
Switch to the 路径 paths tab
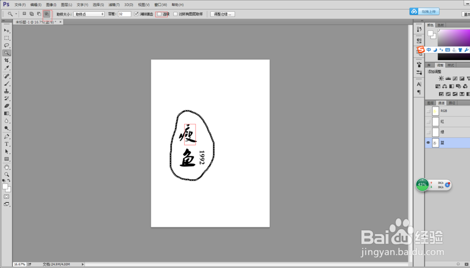point(452,103)
